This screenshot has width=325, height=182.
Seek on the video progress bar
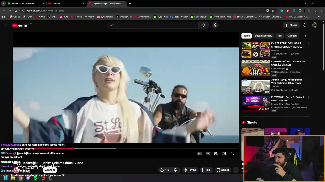tap(126, 148)
